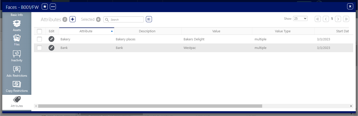Go to Inactivity section
This screenshot has height=116, width=358.
click(17, 56)
